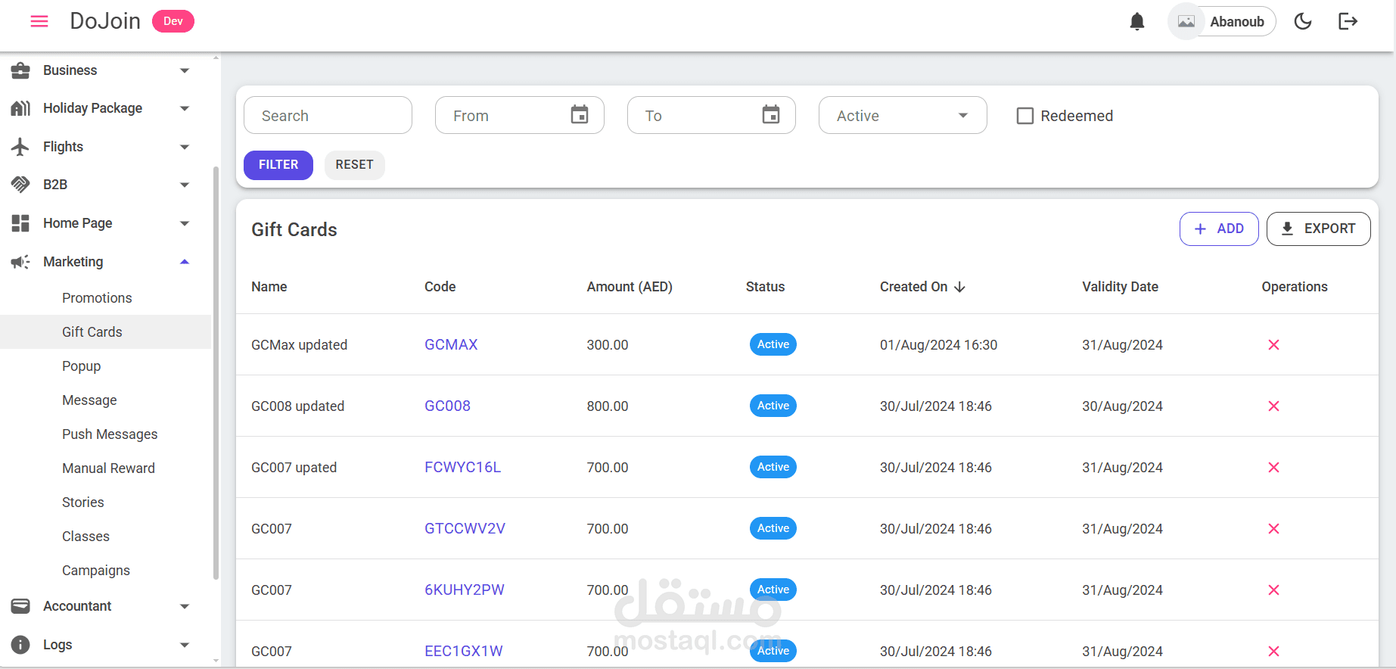Expand the Holiday Package menu section
The height and width of the screenshot is (669, 1396).
click(185, 108)
